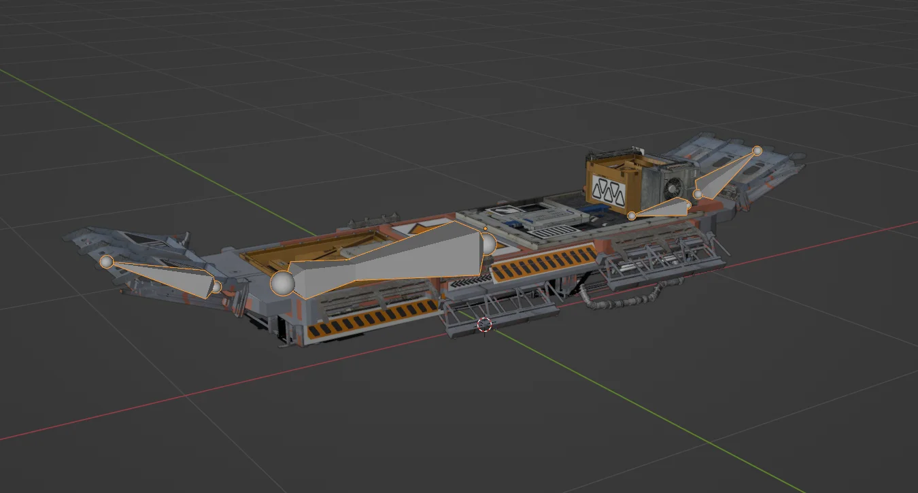Select the short bone beside the cargo crate
The height and width of the screenshot is (493, 918).
click(663, 207)
